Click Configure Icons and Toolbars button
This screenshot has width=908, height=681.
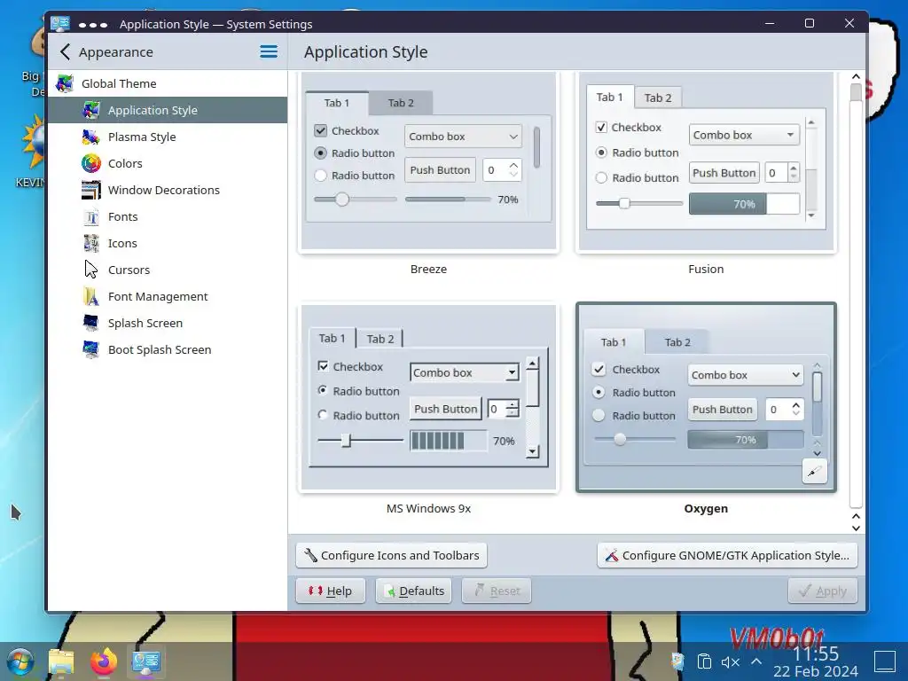click(391, 555)
